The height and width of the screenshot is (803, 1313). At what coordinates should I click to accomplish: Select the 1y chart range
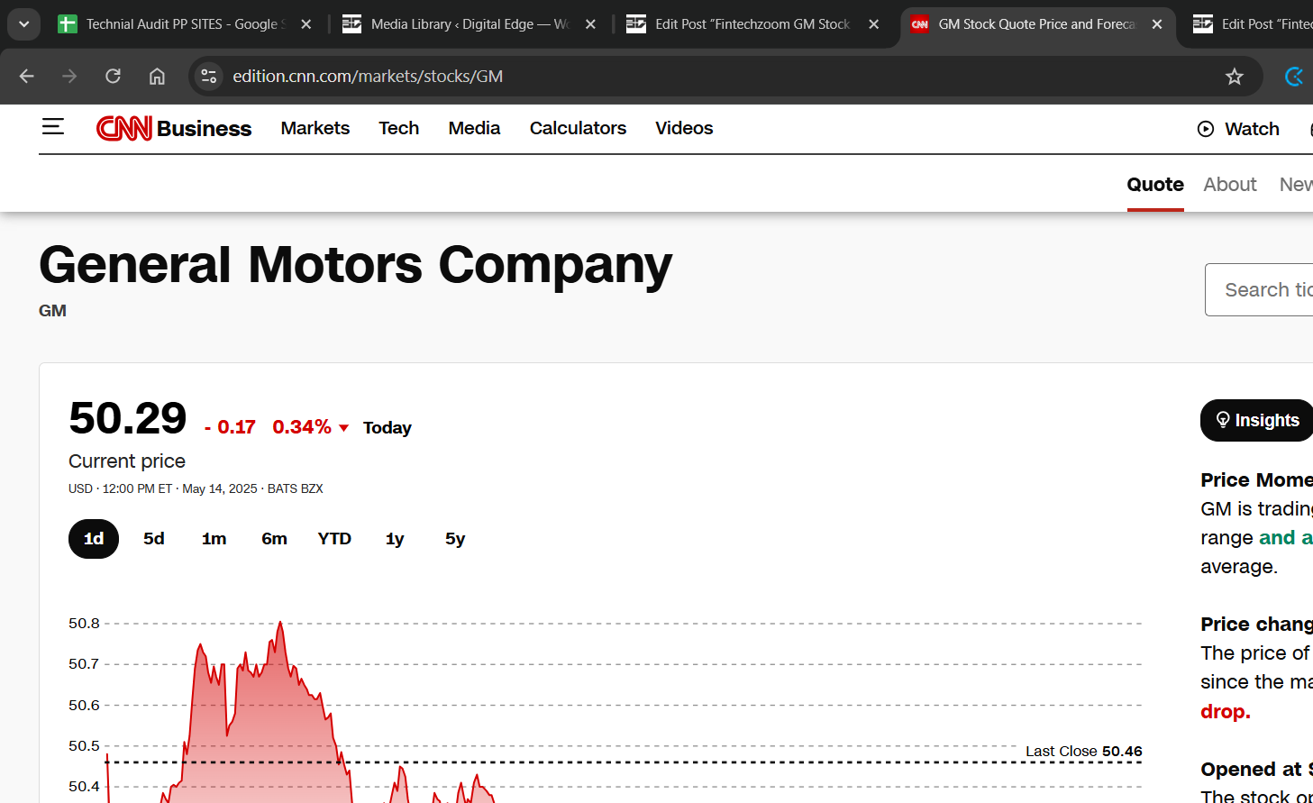click(395, 539)
